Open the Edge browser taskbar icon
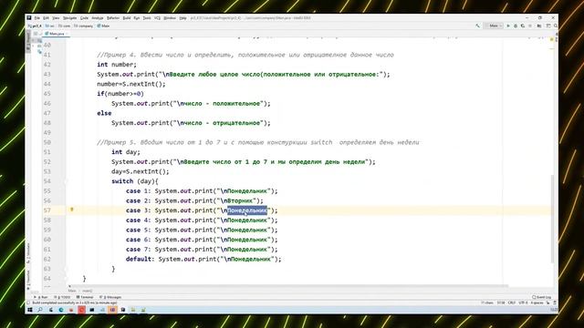This screenshot has width=584, height=328. pyautogui.click(x=61, y=310)
